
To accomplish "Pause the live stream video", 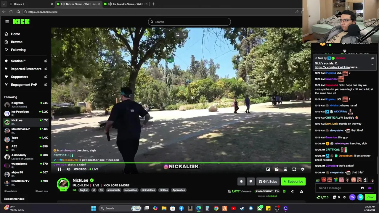I will coord(60,169).
